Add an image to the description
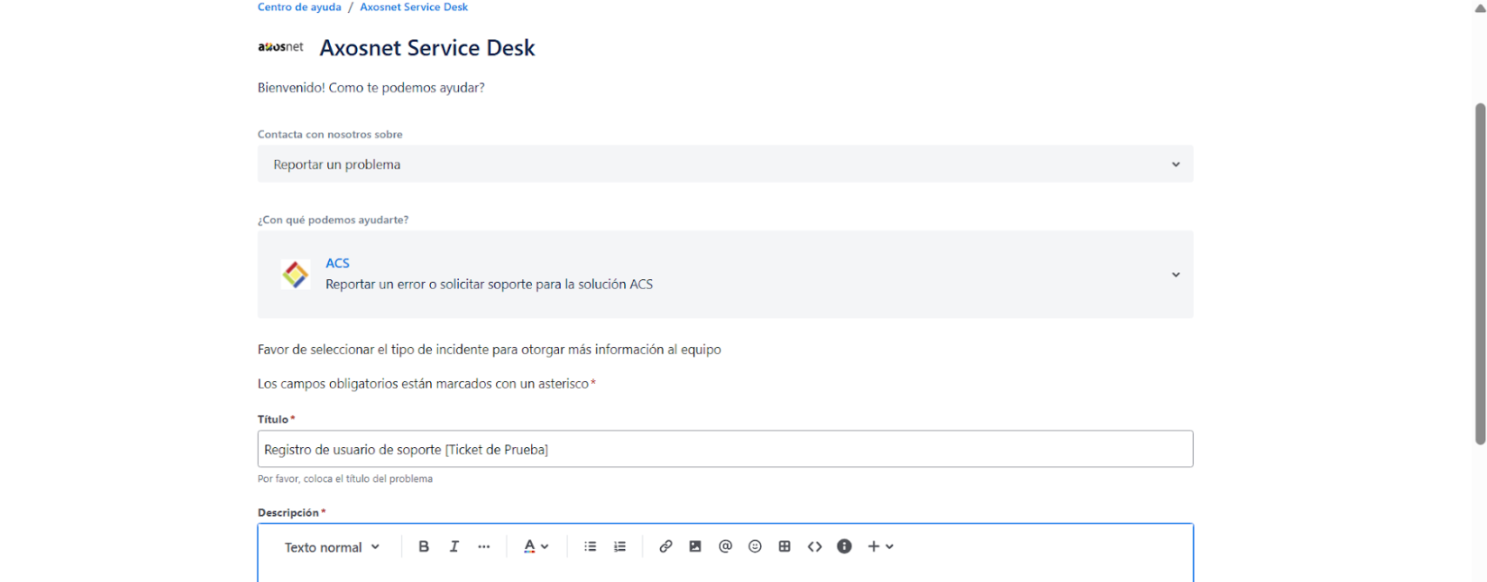Screen dimensions: 1487x582 [695, 546]
